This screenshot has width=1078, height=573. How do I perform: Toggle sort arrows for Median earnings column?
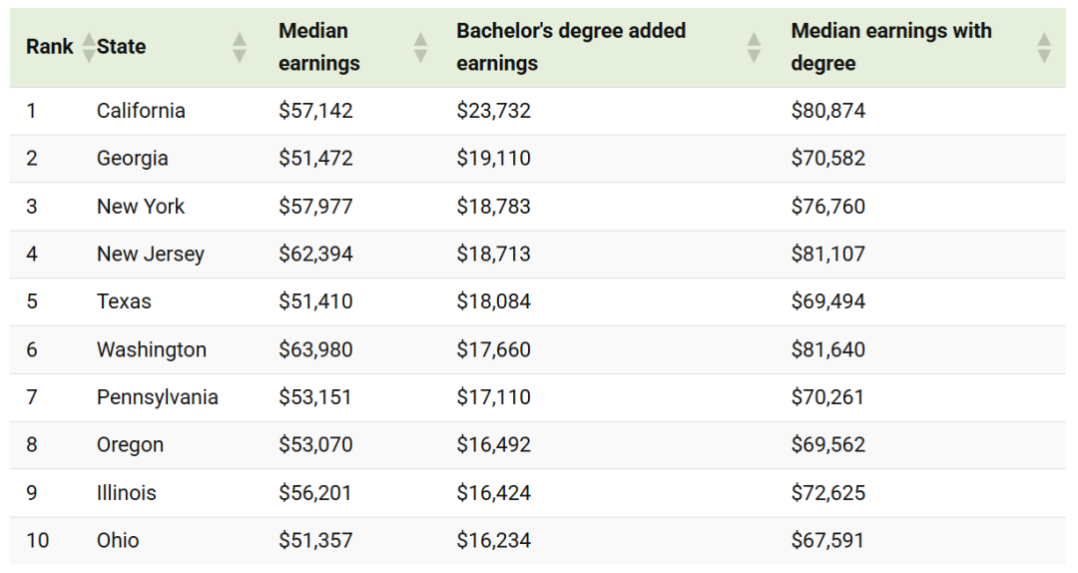click(x=420, y=47)
